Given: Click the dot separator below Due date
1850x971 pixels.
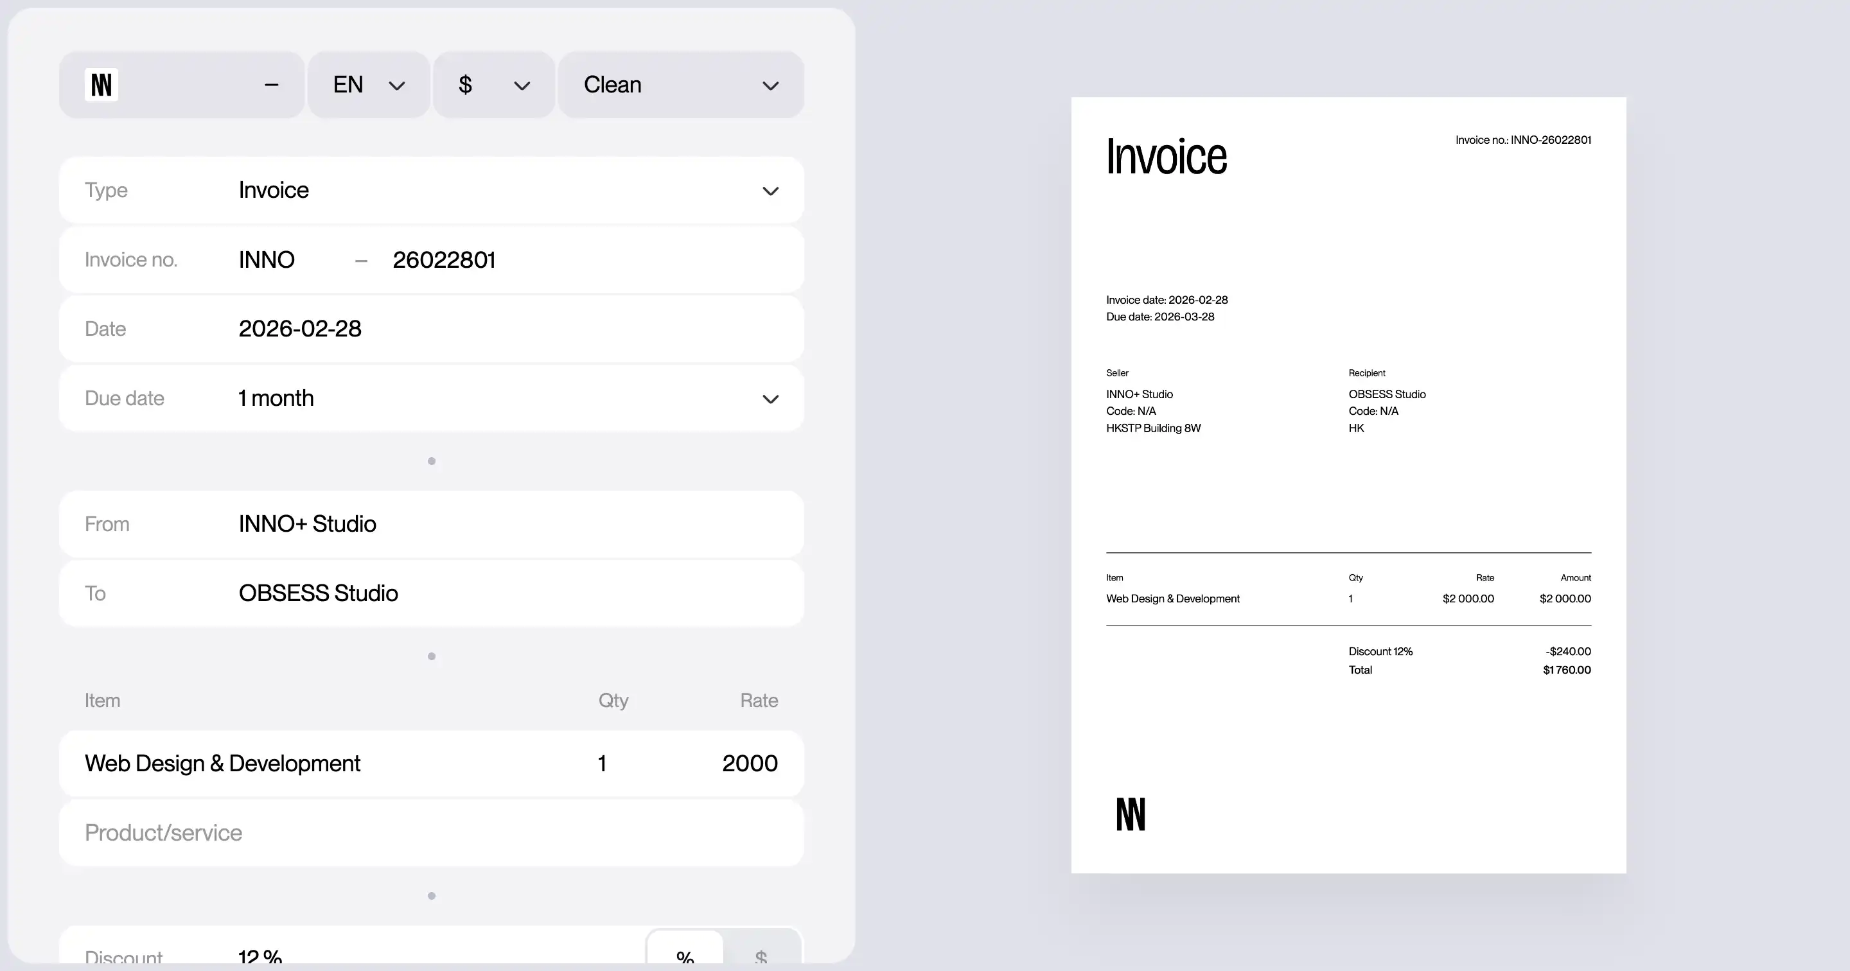Looking at the screenshot, I should point(432,461).
